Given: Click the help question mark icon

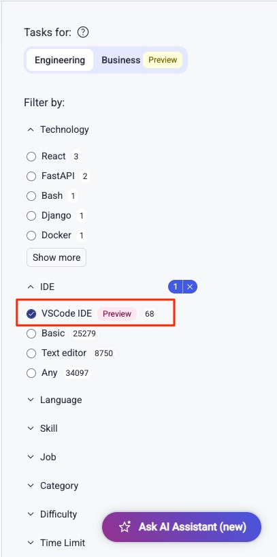Looking at the screenshot, I should pyautogui.click(x=83, y=33).
